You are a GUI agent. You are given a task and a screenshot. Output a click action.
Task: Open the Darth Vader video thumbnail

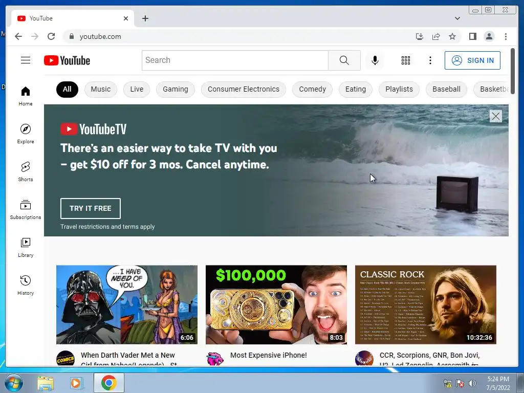pyautogui.click(x=127, y=304)
